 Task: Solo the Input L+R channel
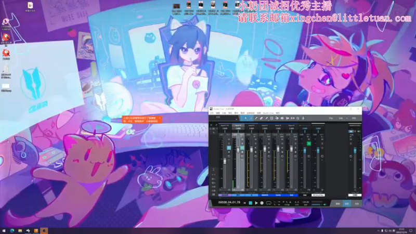coord(229,144)
